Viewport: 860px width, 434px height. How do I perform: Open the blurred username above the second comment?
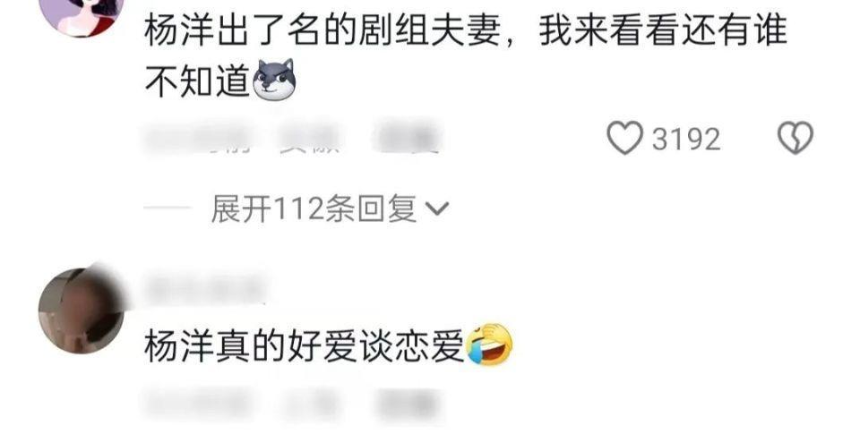206,287
